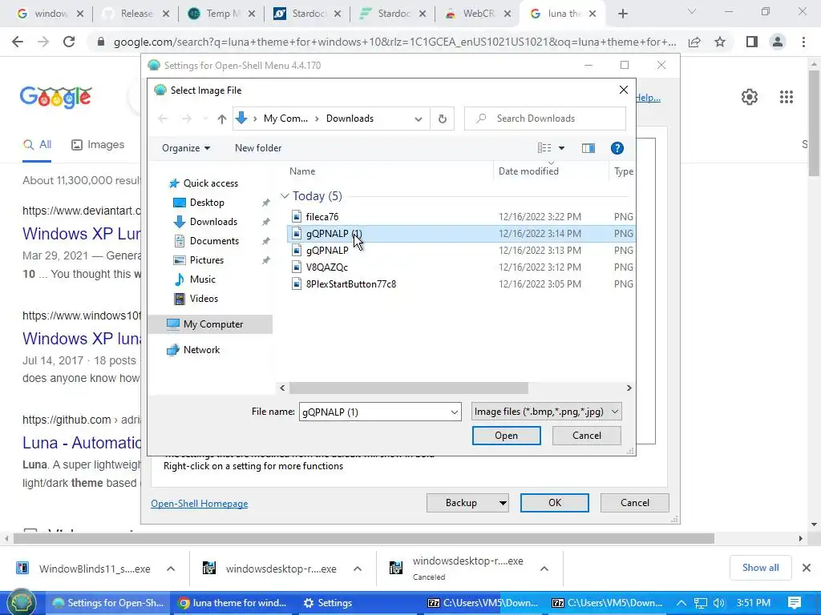Open help in Select Image File dialog
This screenshot has width=821, height=615.
click(x=617, y=148)
